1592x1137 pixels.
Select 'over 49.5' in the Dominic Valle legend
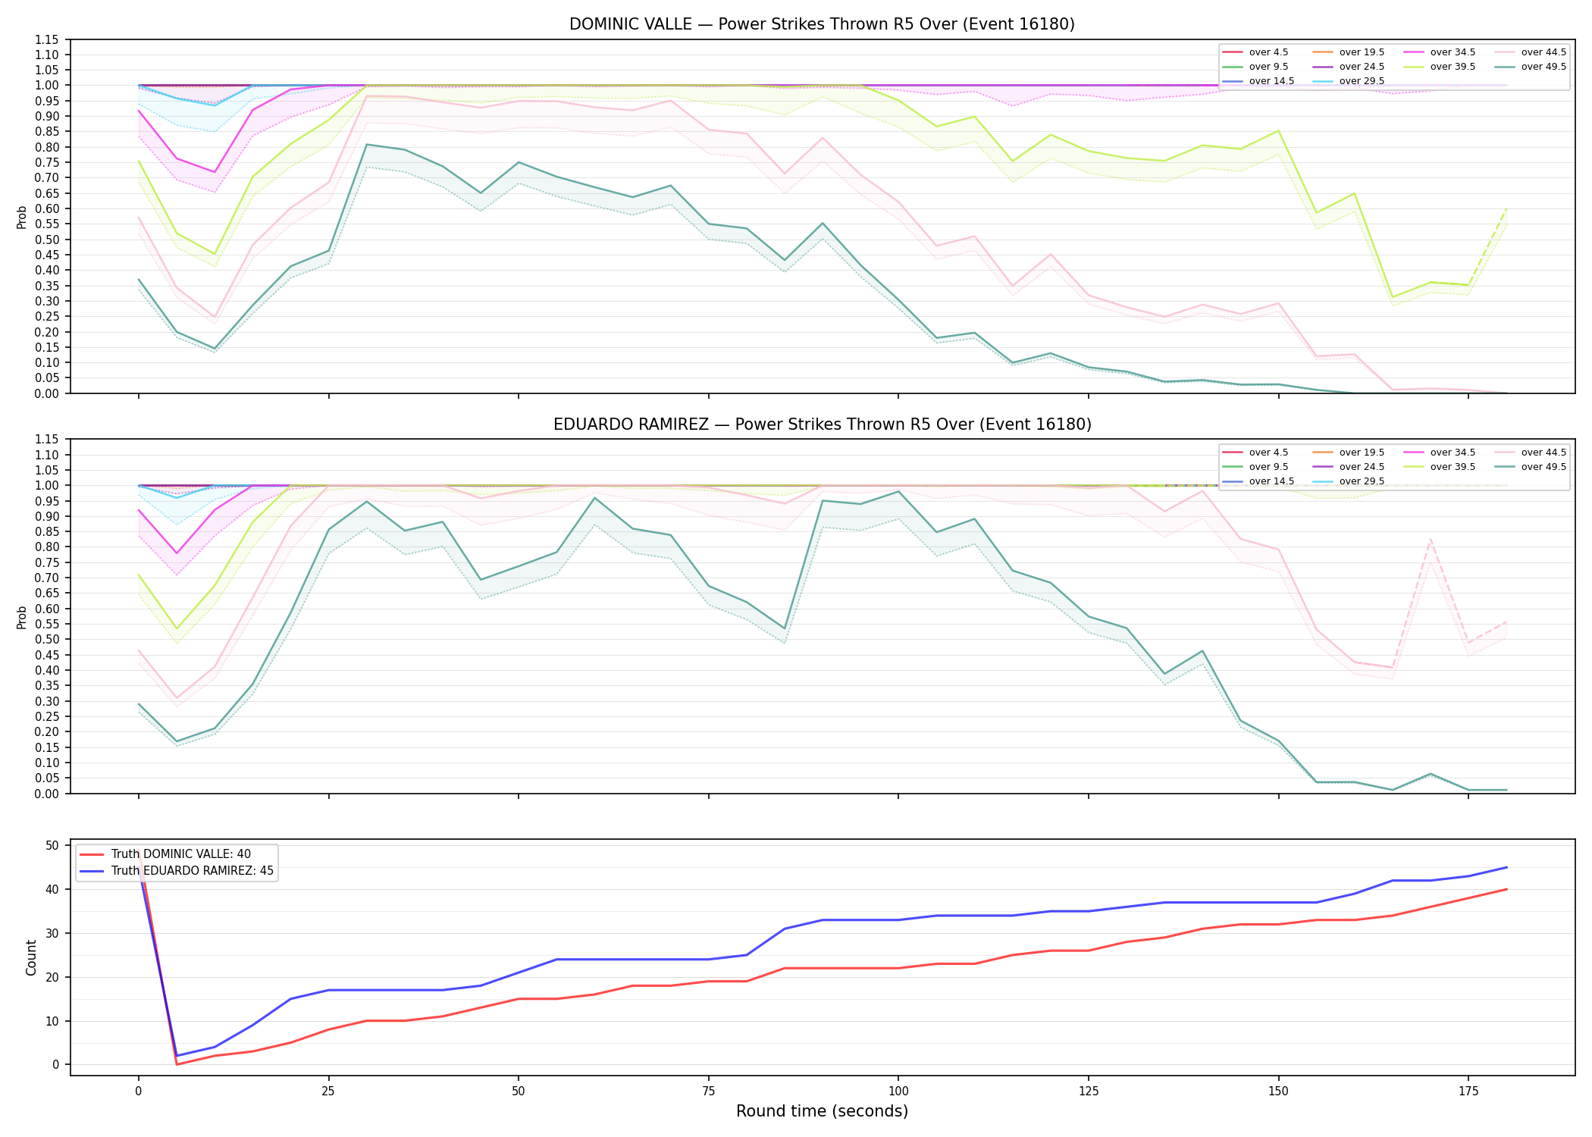(1543, 67)
